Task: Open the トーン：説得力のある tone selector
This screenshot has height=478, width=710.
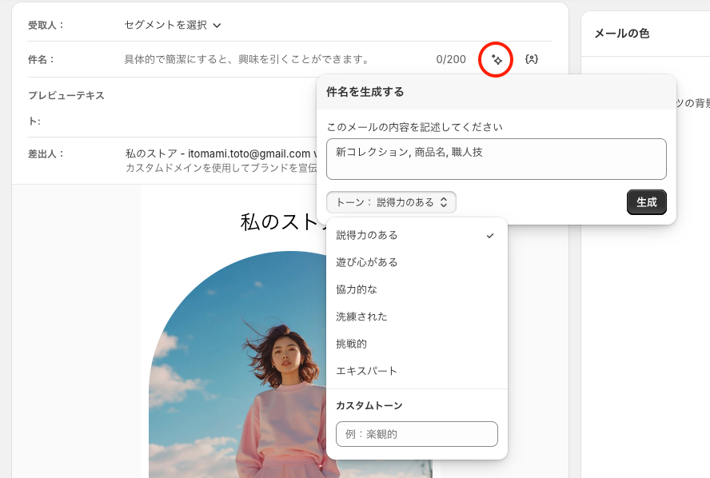Action: (391, 202)
